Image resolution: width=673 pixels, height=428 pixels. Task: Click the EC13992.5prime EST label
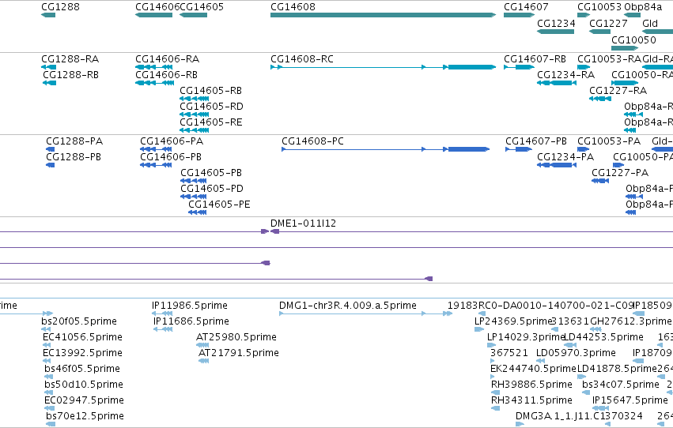point(82,353)
